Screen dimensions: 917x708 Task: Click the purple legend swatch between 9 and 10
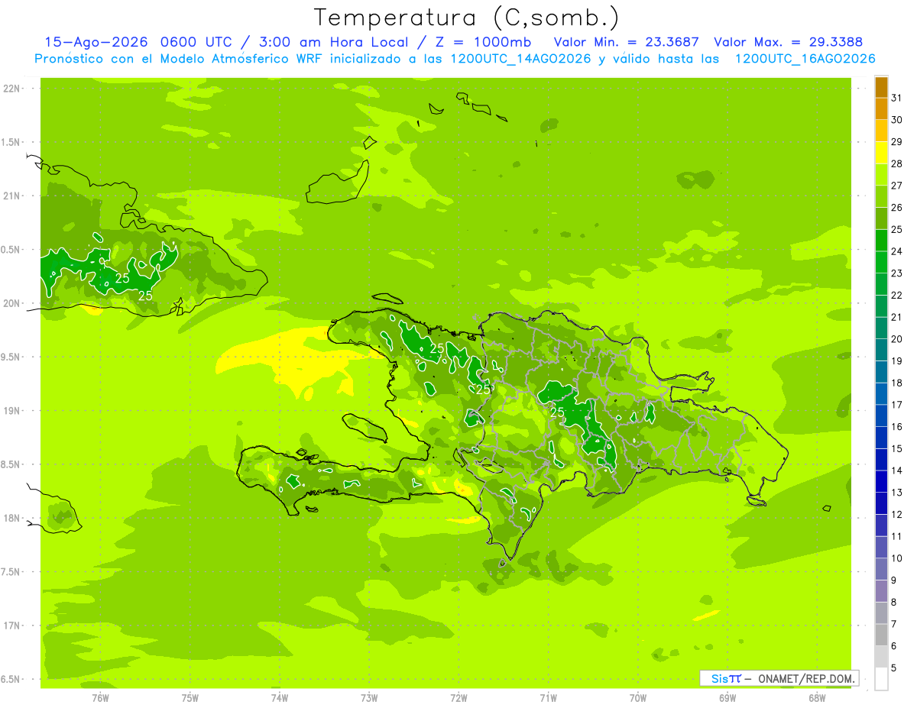pos(881,570)
